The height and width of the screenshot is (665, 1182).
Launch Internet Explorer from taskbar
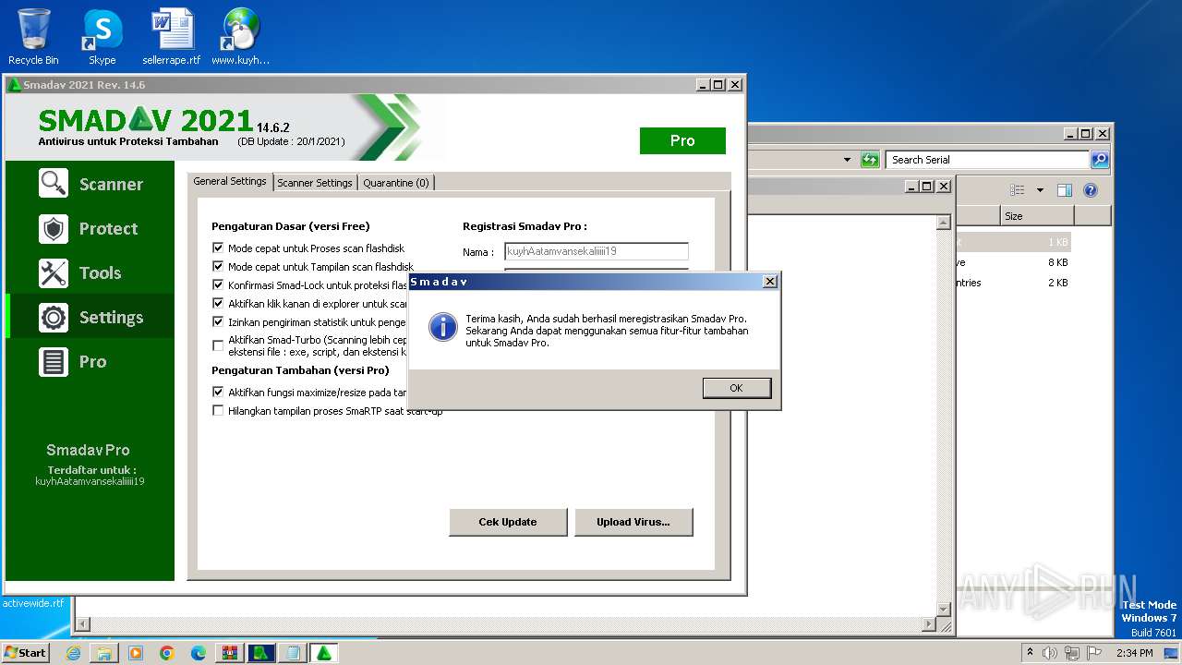(74, 653)
